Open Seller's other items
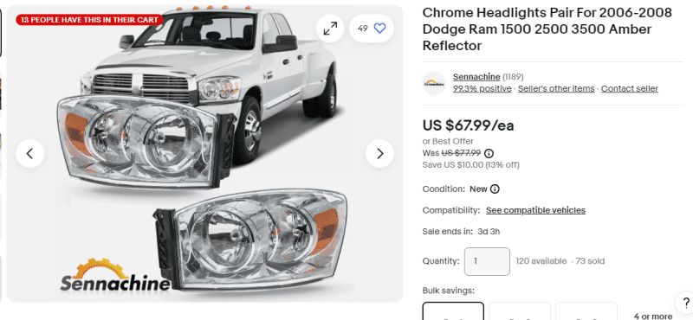The image size is (693, 320). [556, 89]
